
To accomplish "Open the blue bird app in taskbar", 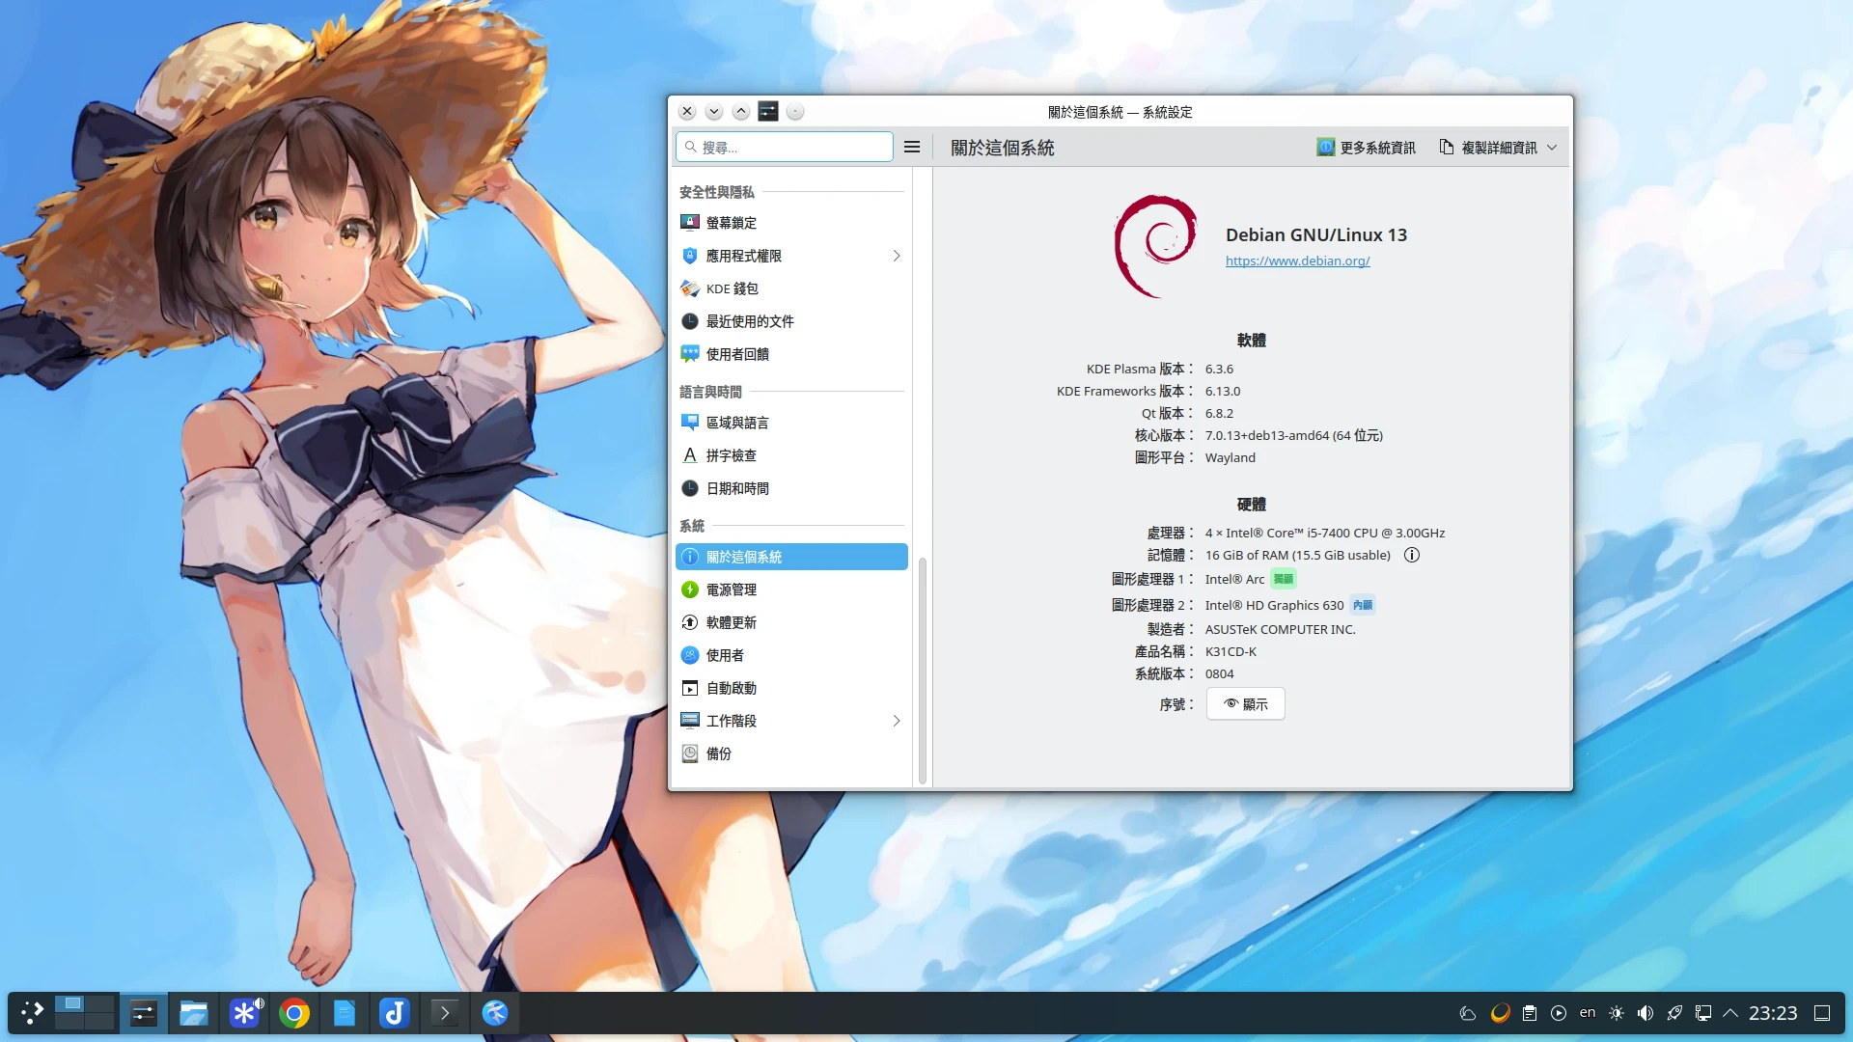I will click(x=495, y=1013).
